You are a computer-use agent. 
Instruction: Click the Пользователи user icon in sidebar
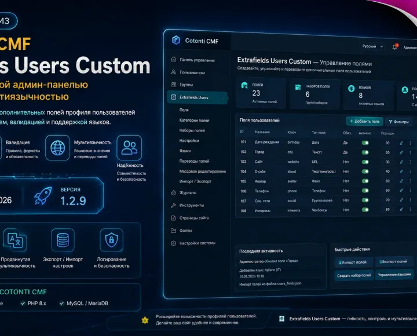173,72
